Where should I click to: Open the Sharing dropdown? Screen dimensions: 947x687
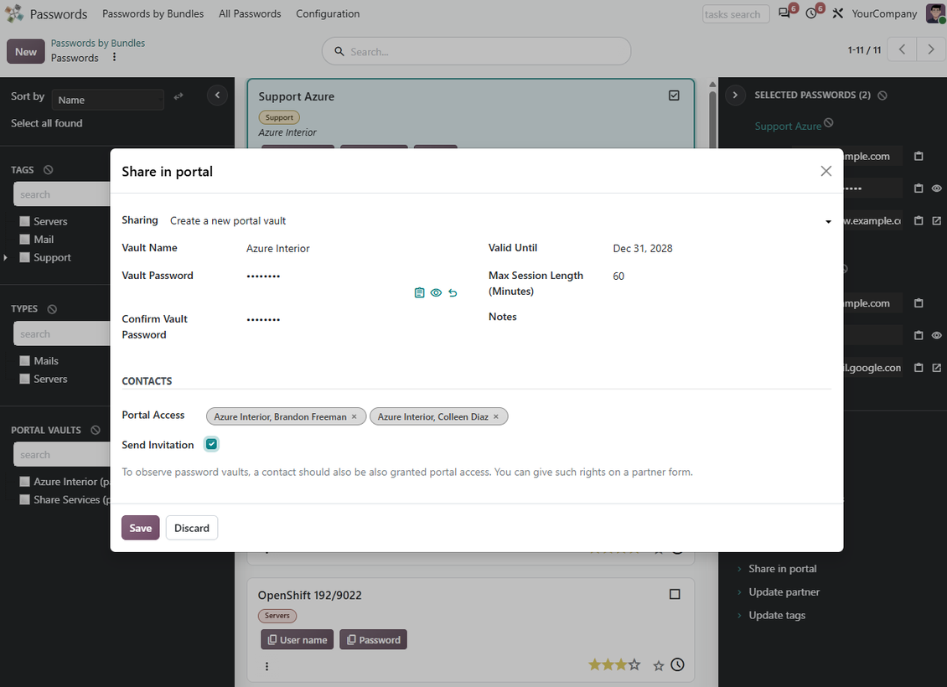click(x=500, y=221)
